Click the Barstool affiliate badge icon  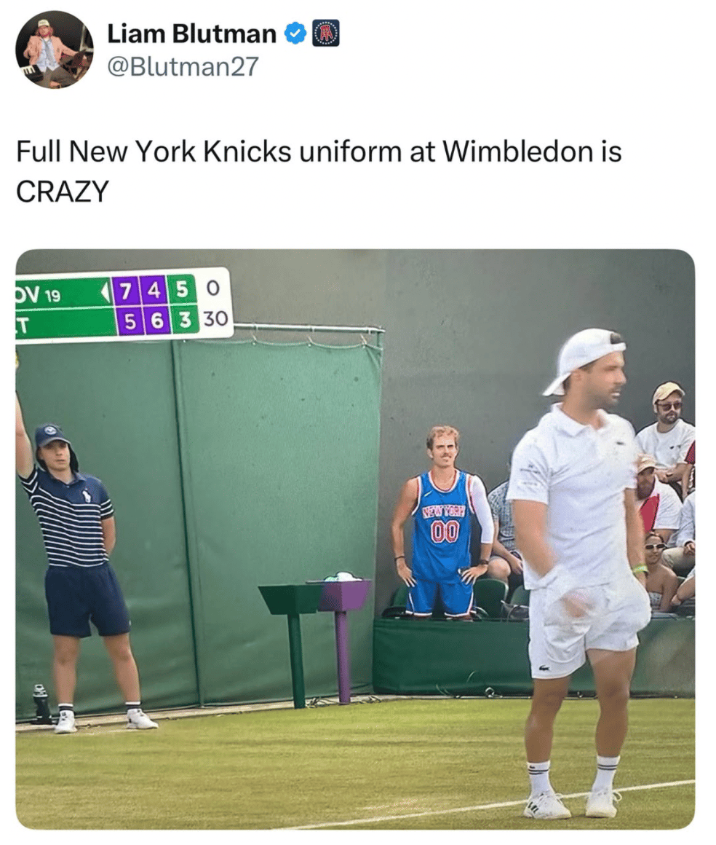point(326,34)
